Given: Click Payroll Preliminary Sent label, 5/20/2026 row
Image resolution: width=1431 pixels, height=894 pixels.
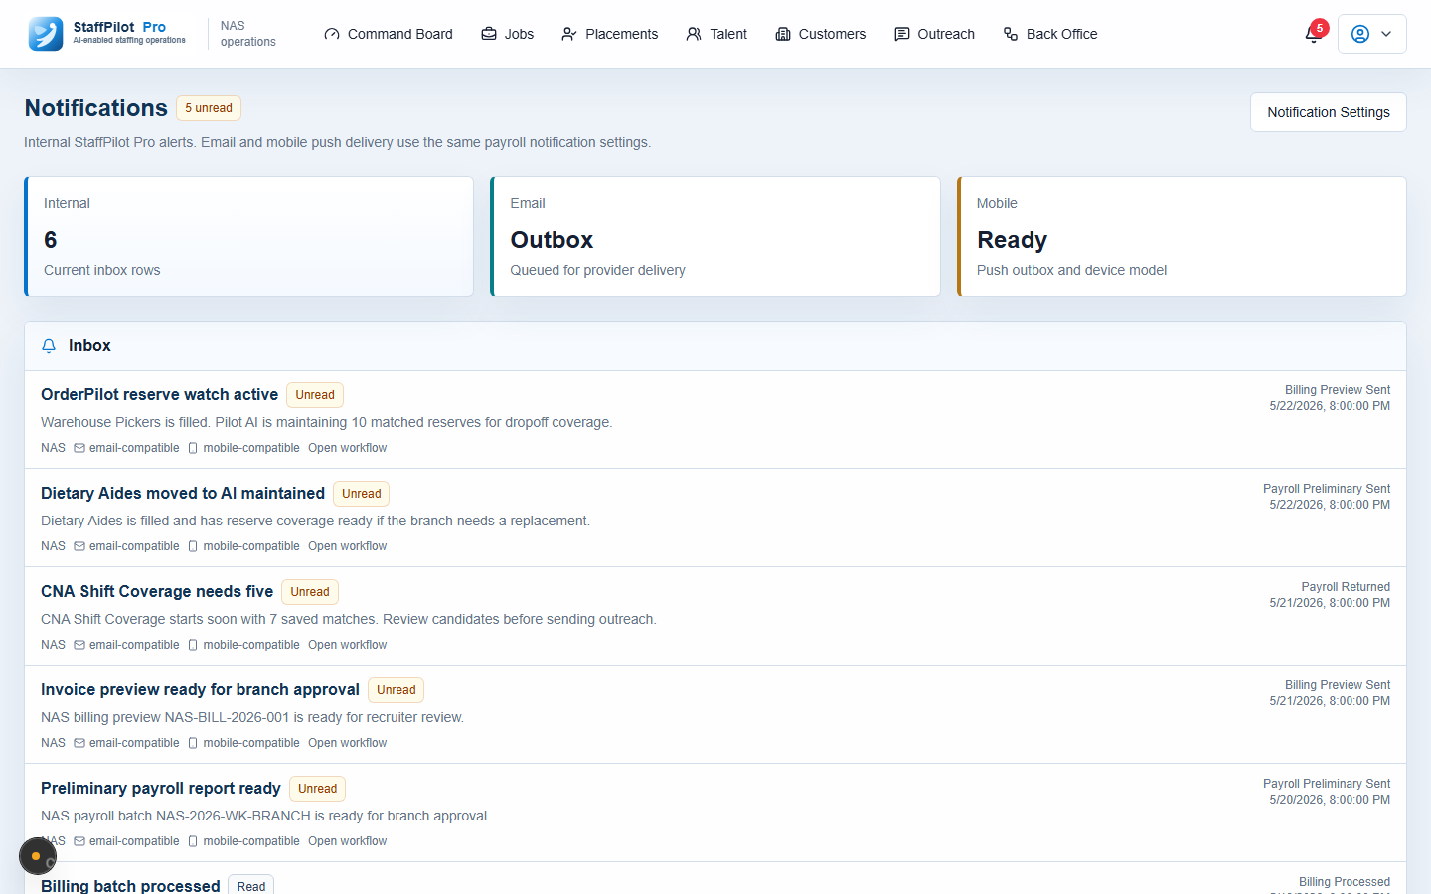Looking at the screenshot, I should [x=1327, y=784].
